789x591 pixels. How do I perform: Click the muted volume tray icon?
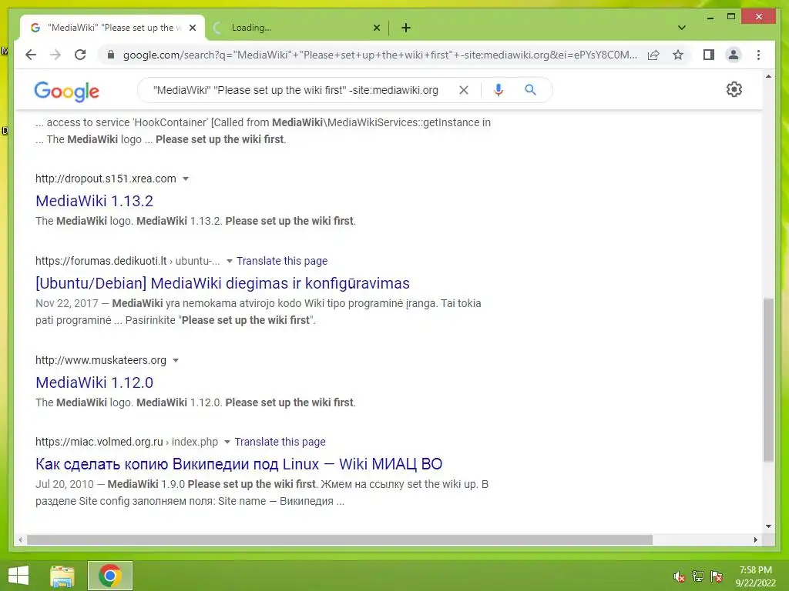(680, 576)
